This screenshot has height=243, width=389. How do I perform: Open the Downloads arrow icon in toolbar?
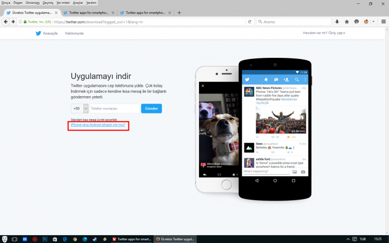pos(337,22)
